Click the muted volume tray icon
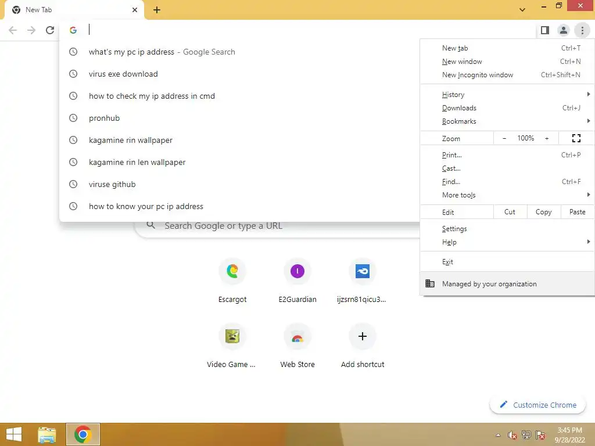 click(x=512, y=435)
